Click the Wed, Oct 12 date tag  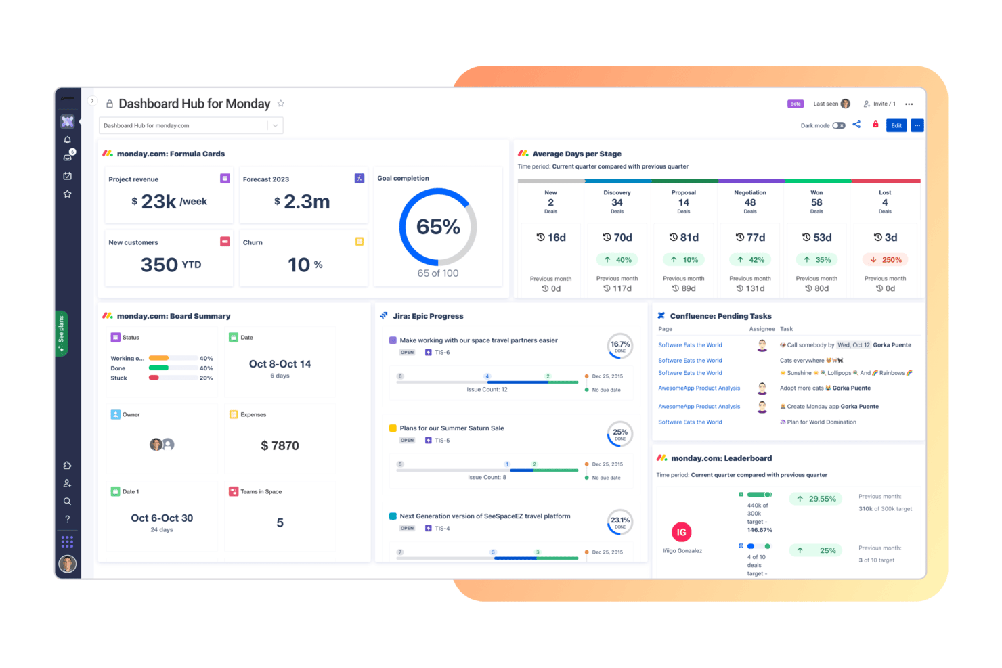coord(854,345)
